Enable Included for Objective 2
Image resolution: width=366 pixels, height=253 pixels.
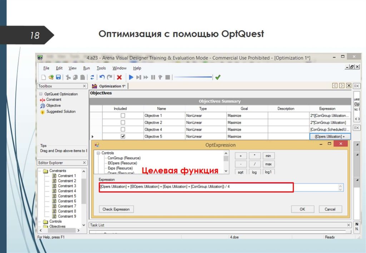coord(123,122)
